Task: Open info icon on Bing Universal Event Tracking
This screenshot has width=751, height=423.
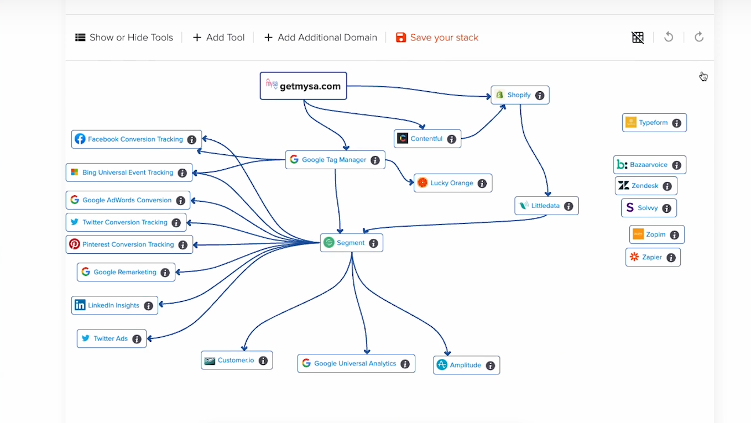Action: coord(182,173)
